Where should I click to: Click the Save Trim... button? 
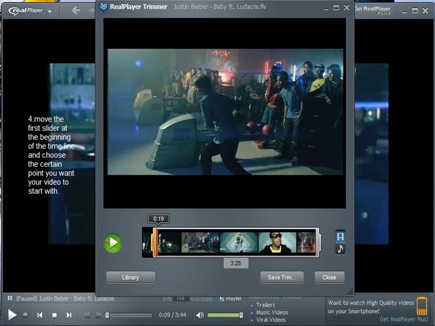point(282,277)
